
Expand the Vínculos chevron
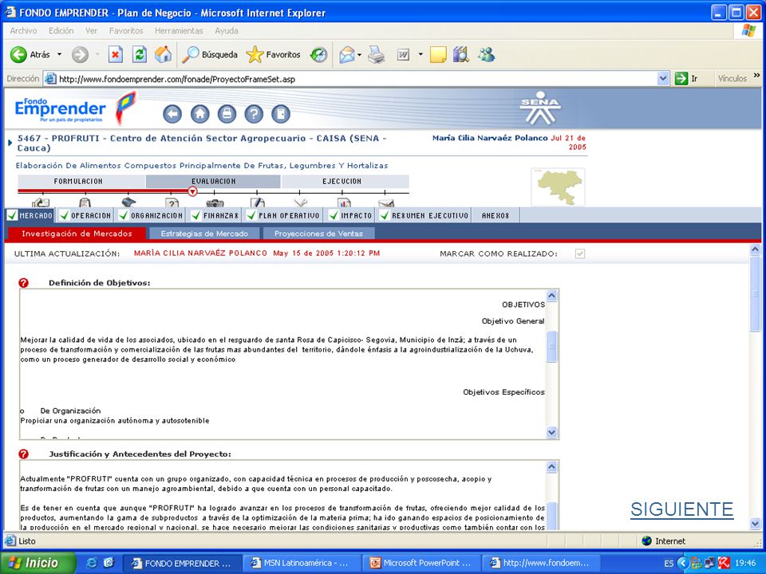pyautogui.click(x=756, y=76)
